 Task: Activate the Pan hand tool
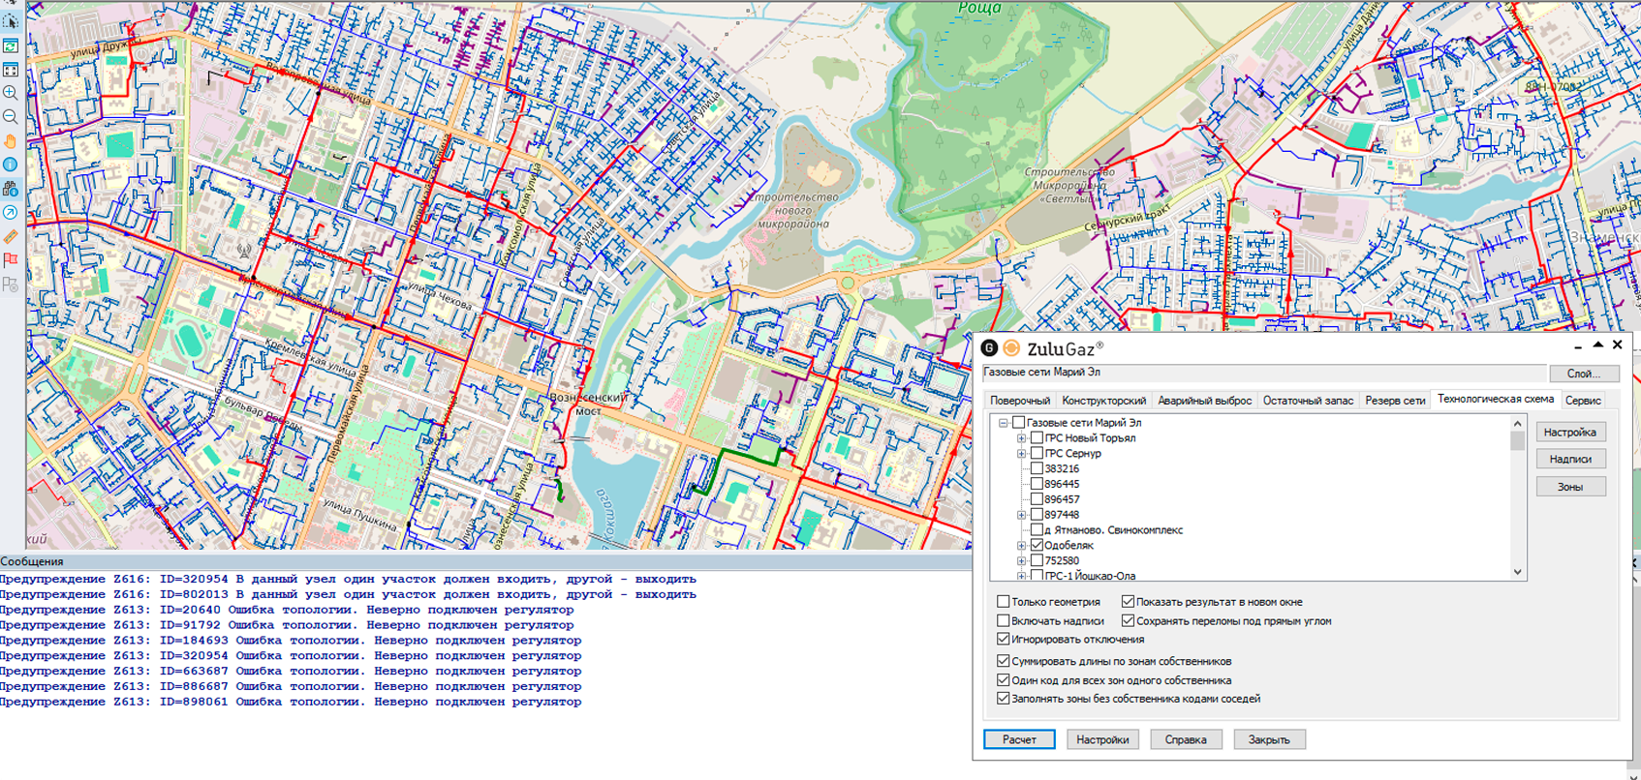point(11,141)
